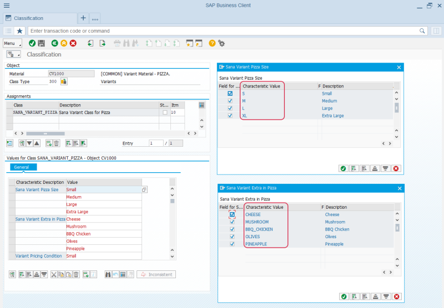Open the tab overflow ellipsis button
This screenshot has height=308, width=444.
pyautogui.click(x=95, y=19)
